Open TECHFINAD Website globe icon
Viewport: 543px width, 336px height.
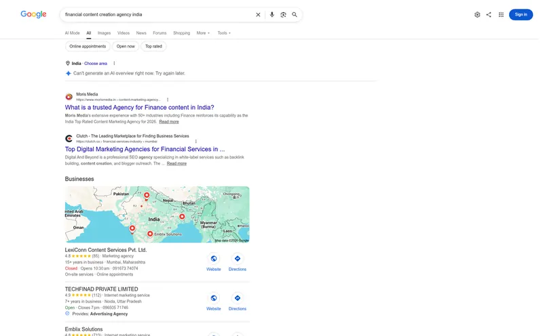tap(214, 298)
